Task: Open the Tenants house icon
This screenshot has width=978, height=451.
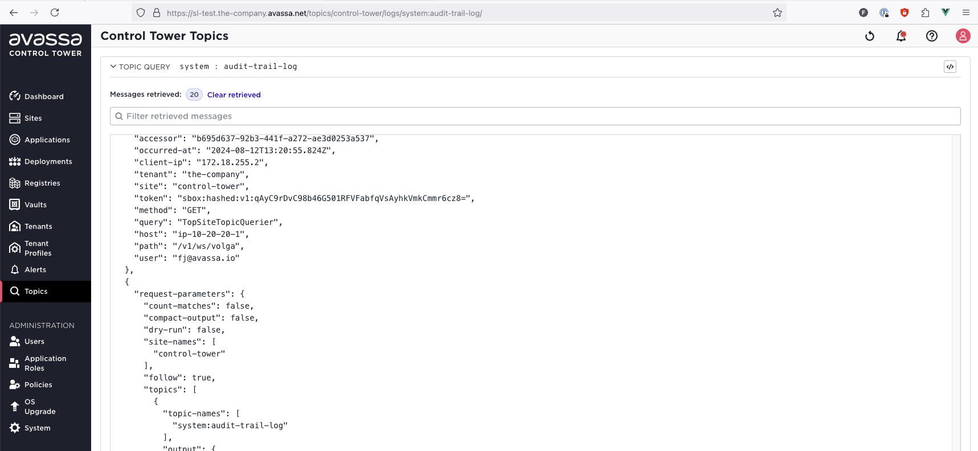Action: pos(15,226)
